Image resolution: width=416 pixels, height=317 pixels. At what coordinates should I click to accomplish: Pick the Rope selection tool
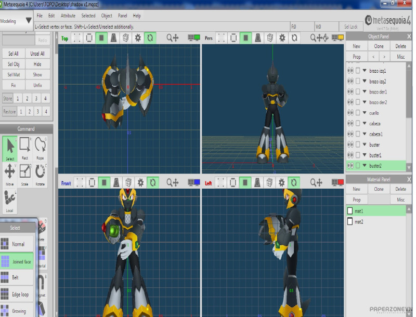point(40,148)
